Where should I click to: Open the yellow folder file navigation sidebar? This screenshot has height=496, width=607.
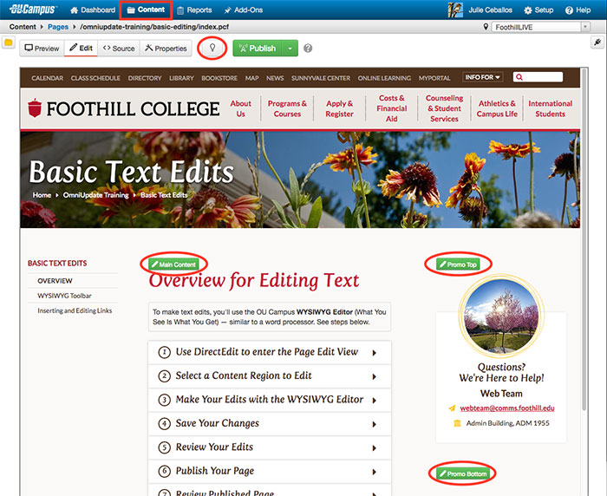(x=8, y=42)
